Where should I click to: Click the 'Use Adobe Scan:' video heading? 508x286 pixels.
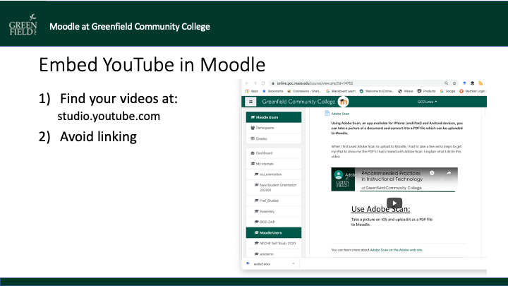point(381,209)
